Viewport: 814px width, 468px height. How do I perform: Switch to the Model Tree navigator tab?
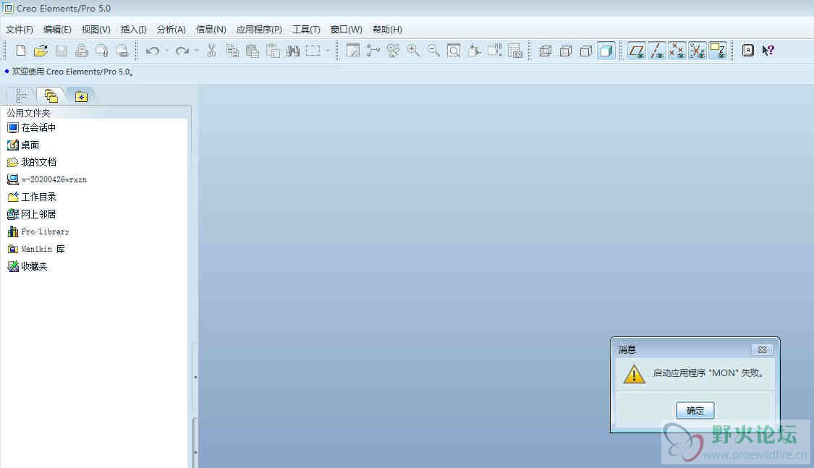tap(21, 96)
